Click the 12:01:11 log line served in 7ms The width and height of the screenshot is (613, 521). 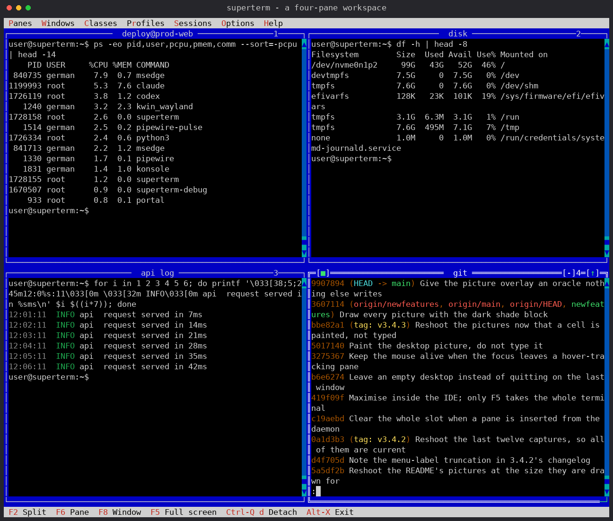pyautogui.click(x=105, y=314)
